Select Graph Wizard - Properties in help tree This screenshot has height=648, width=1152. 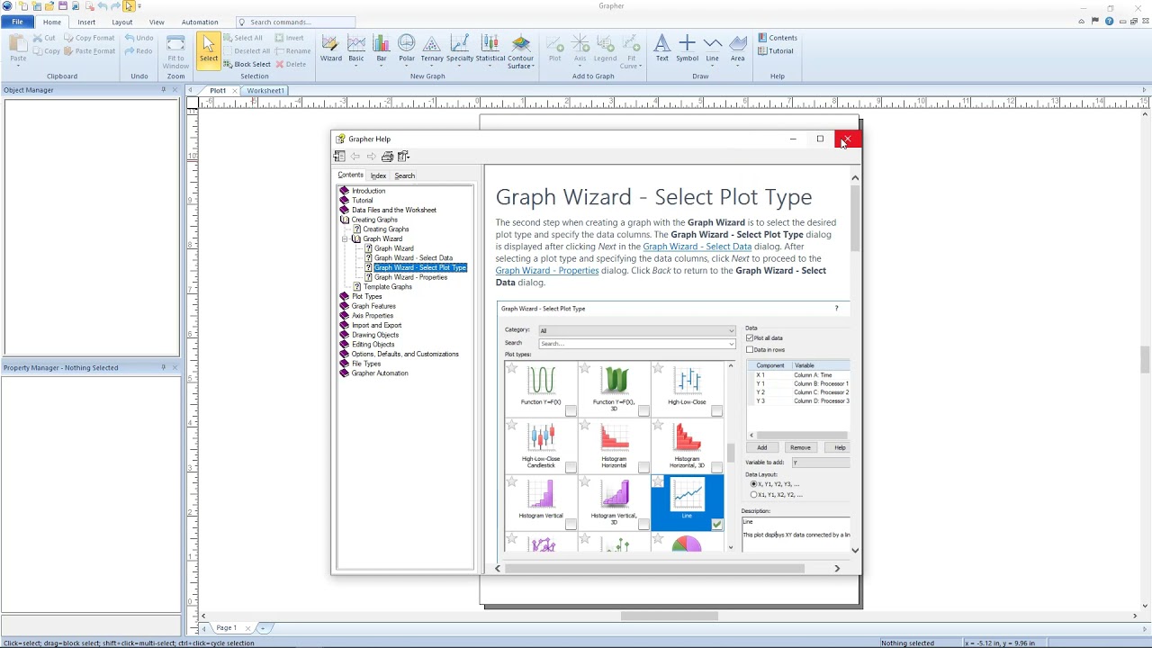pyautogui.click(x=410, y=277)
